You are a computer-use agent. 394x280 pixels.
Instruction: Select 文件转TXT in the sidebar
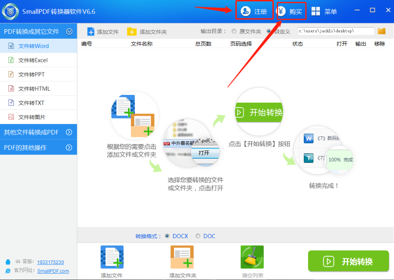38,103
